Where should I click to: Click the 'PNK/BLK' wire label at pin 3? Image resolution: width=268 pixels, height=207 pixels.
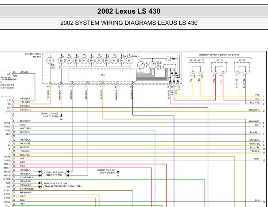point(25,106)
